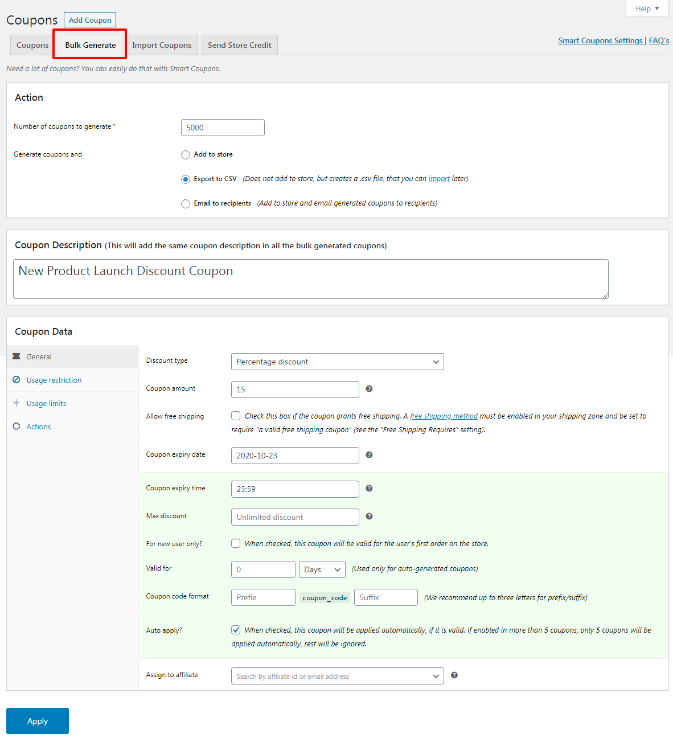Open the Discount type dropdown
This screenshot has height=742, width=673.
click(x=337, y=362)
